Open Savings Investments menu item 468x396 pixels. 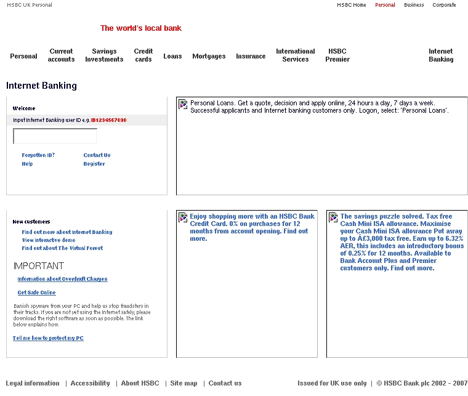pyautogui.click(x=104, y=55)
